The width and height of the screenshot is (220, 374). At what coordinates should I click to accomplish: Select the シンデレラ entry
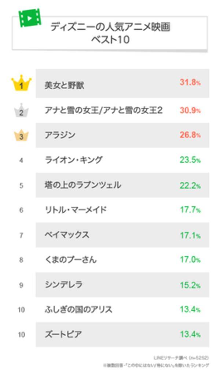[63, 284]
